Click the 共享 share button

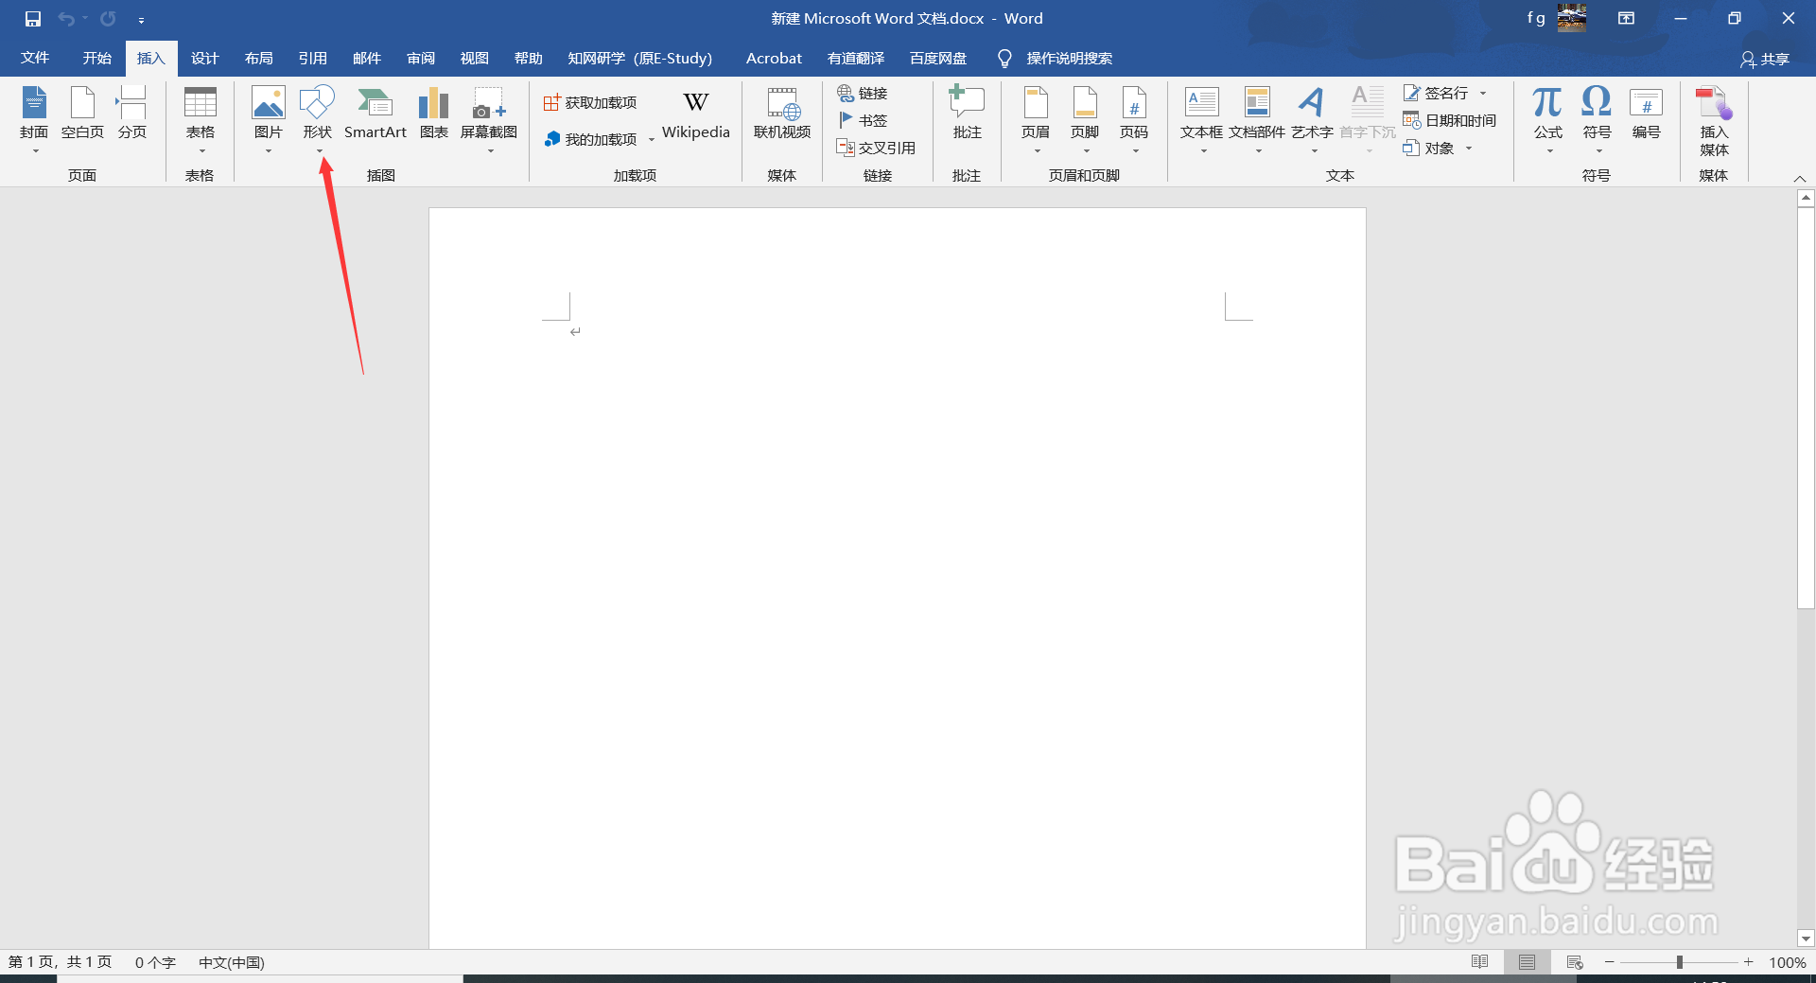pos(1765,60)
